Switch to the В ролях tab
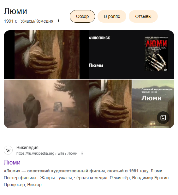Image resolution: width=178 pixels, height=195 pixels. pos(112,16)
